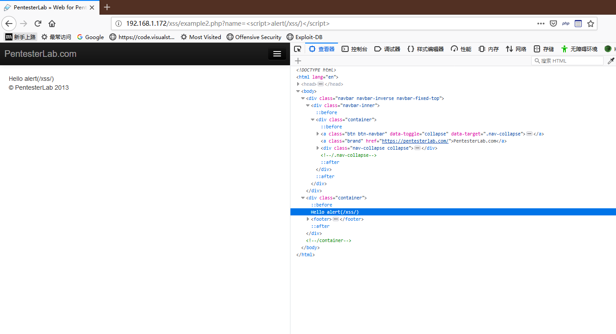Collapse the body element node

[298, 91]
